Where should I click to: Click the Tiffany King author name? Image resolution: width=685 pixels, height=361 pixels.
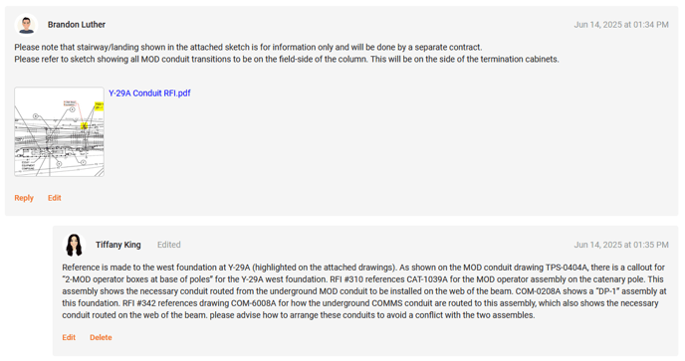pos(117,245)
